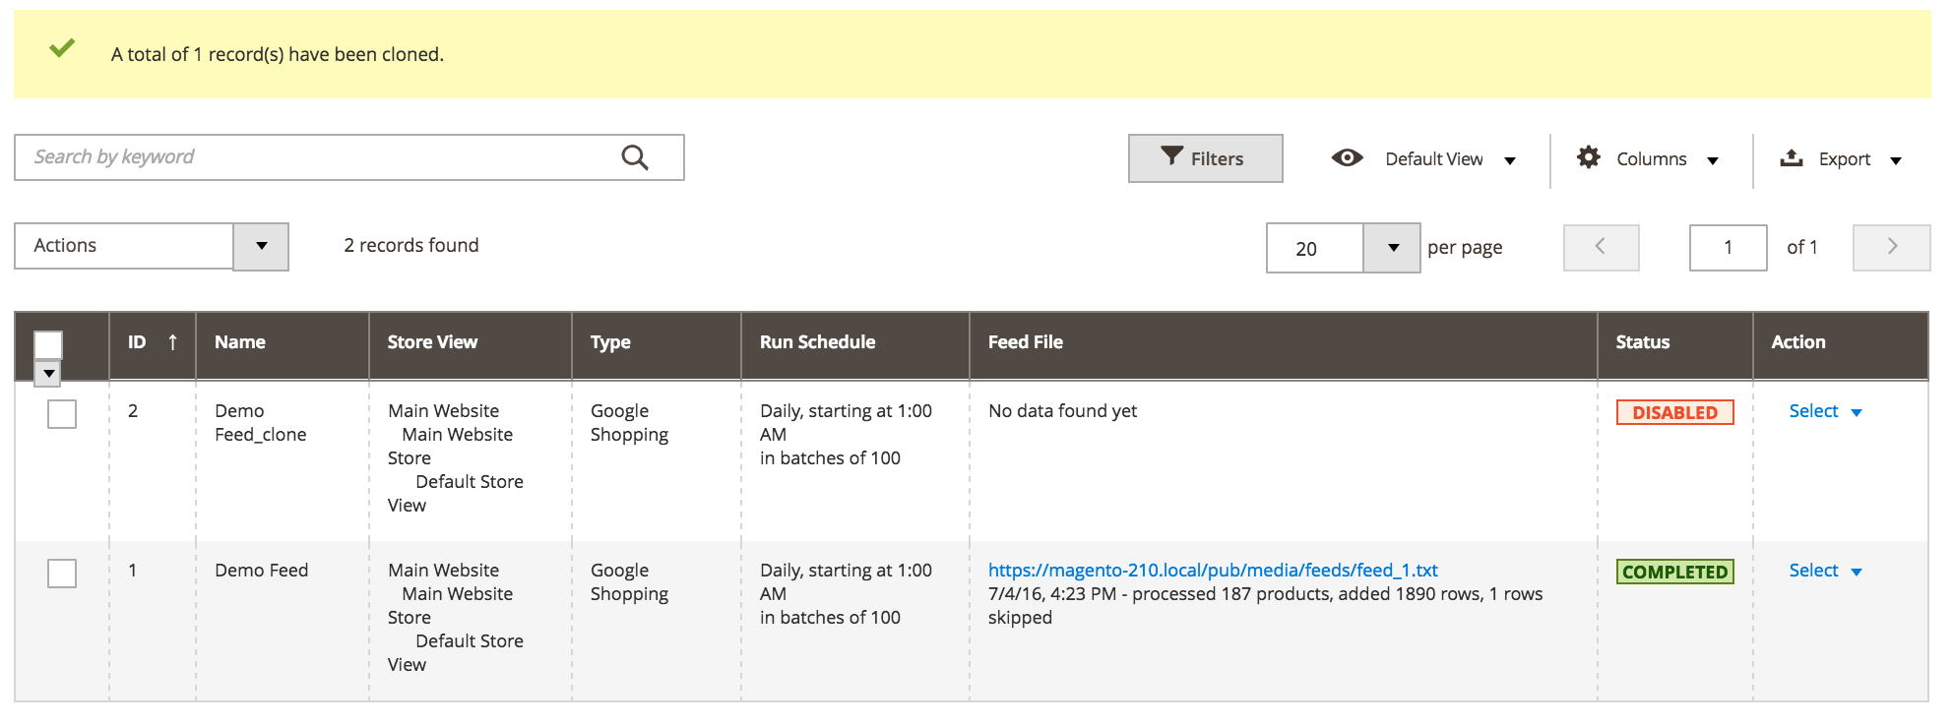Click the Filters button

(1205, 158)
